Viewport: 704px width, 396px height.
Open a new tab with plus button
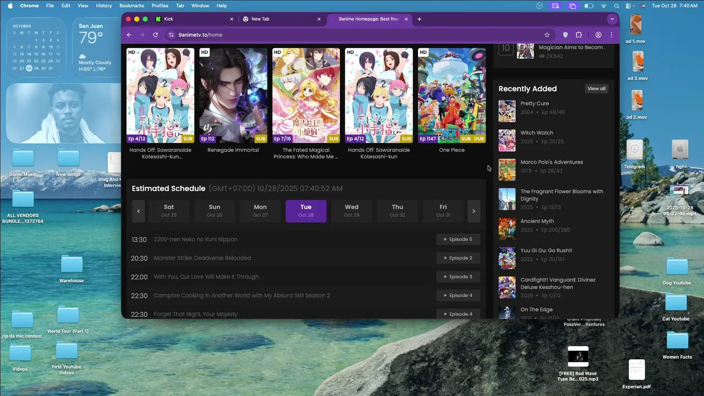tap(419, 19)
